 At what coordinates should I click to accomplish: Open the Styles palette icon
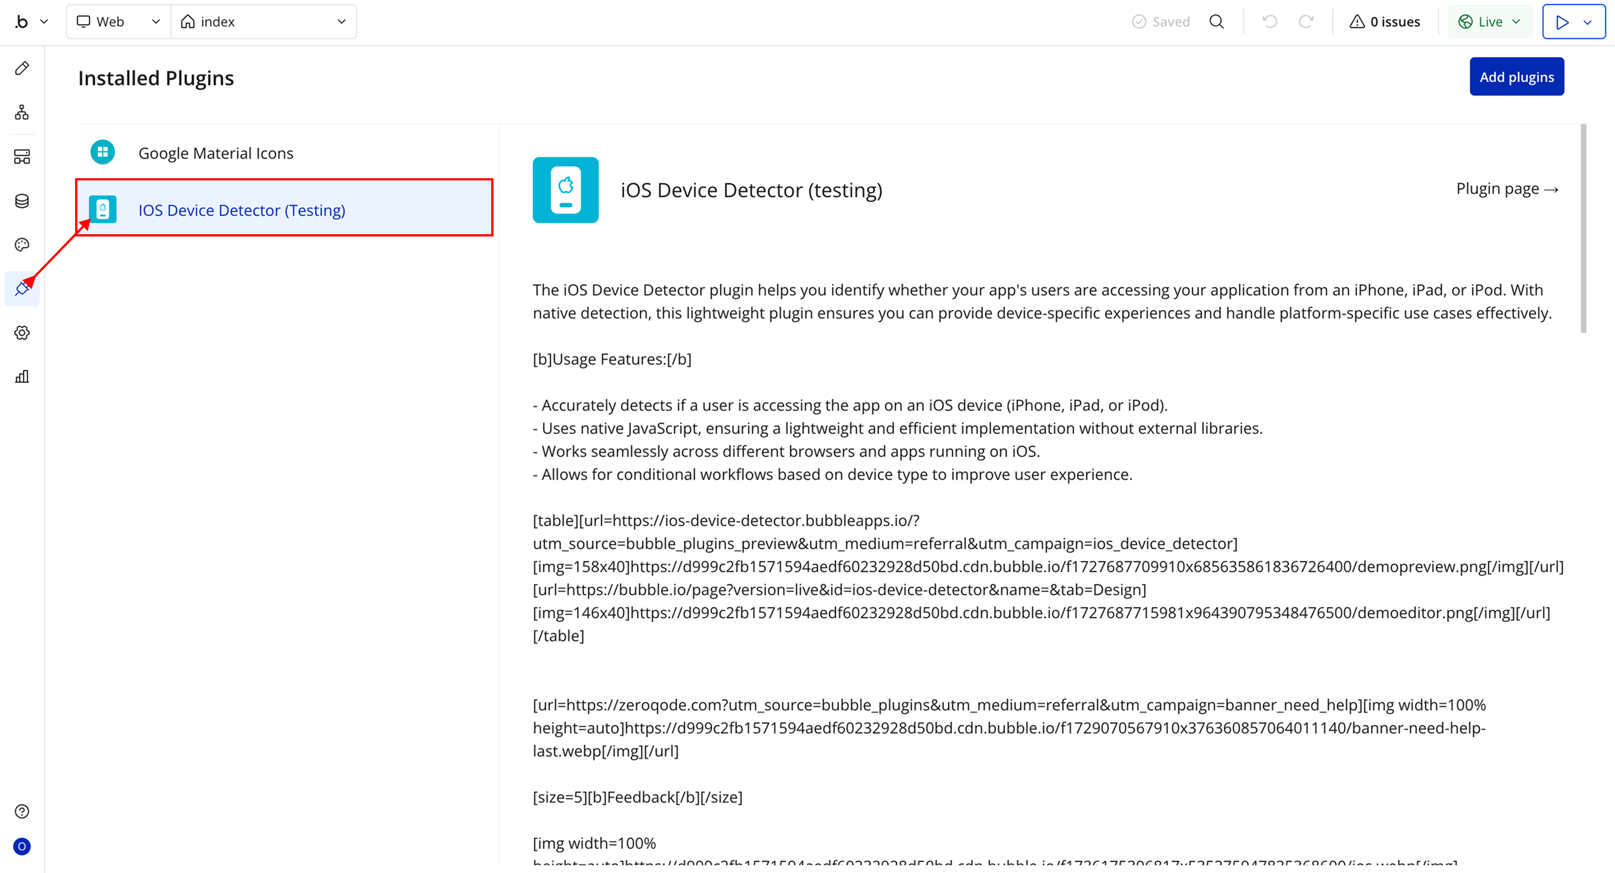pos(22,245)
